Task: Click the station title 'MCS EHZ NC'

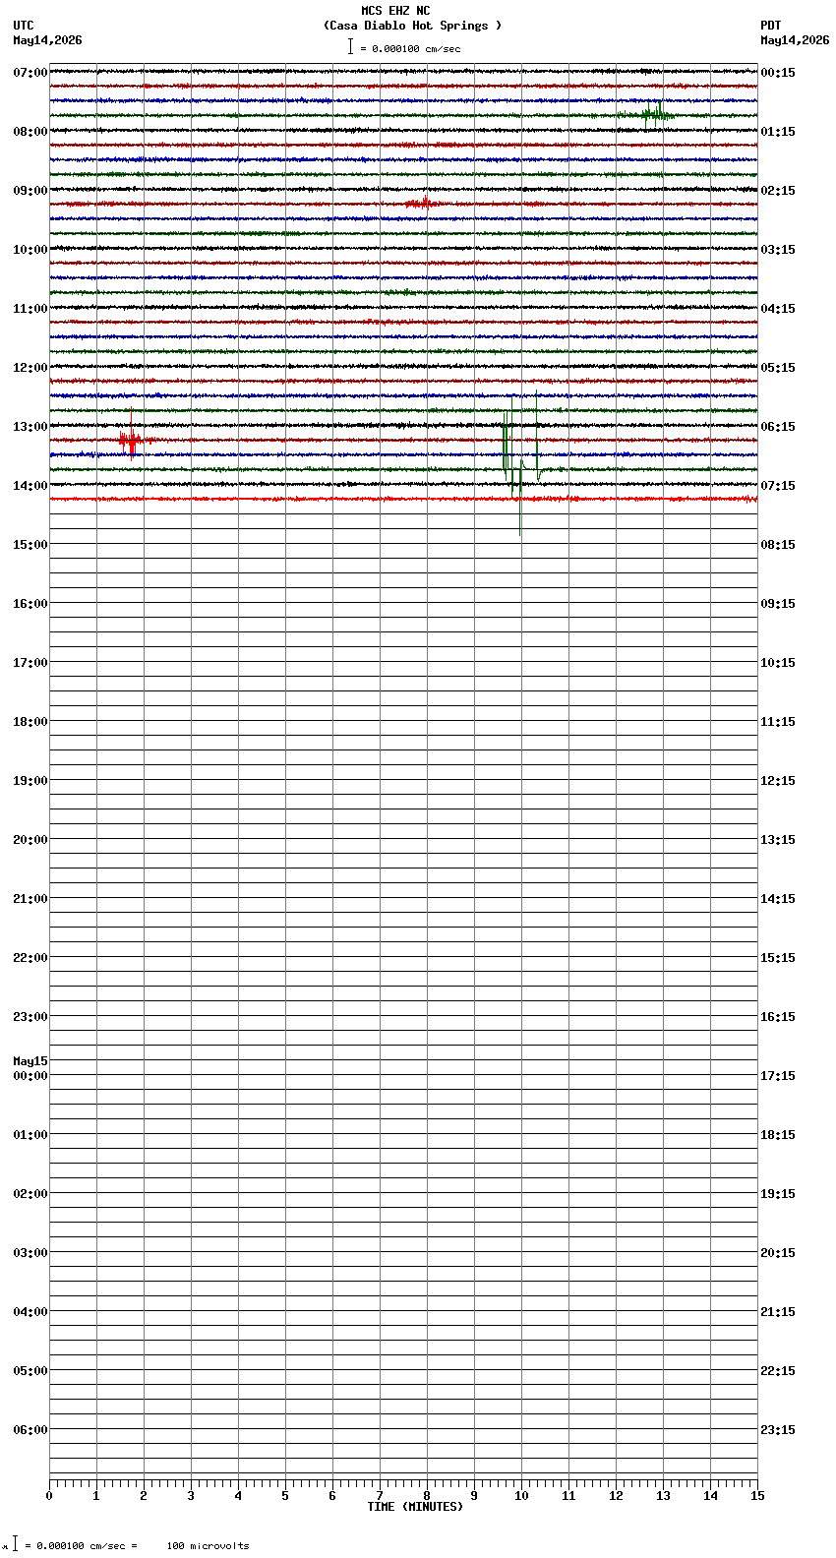Action: click(x=395, y=11)
